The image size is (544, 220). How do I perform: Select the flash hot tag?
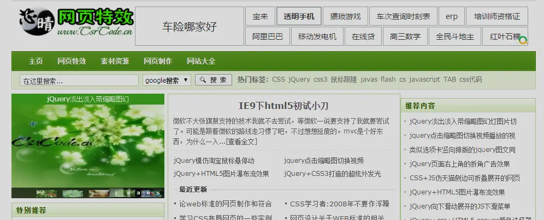click(x=388, y=79)
